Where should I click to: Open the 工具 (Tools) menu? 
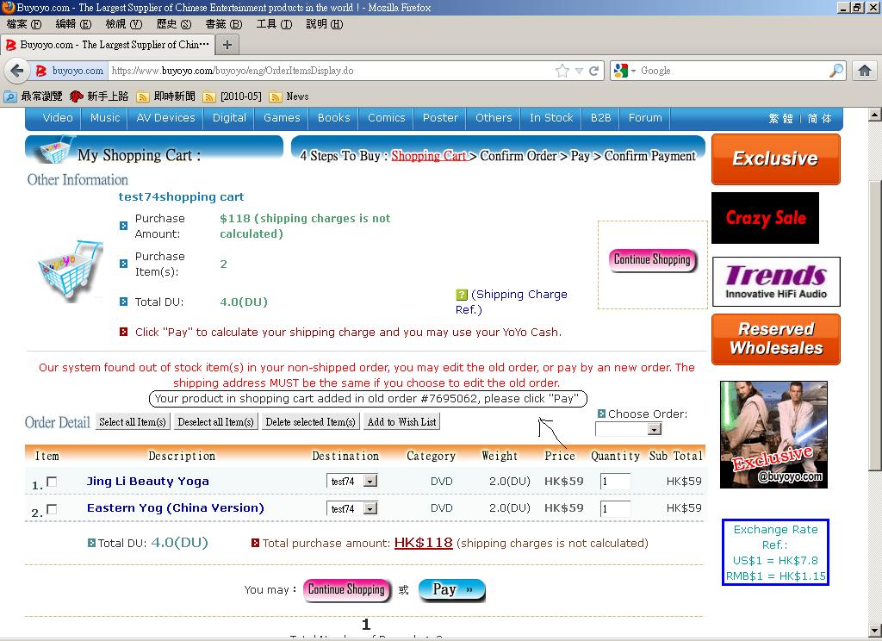tap(274, 24)
